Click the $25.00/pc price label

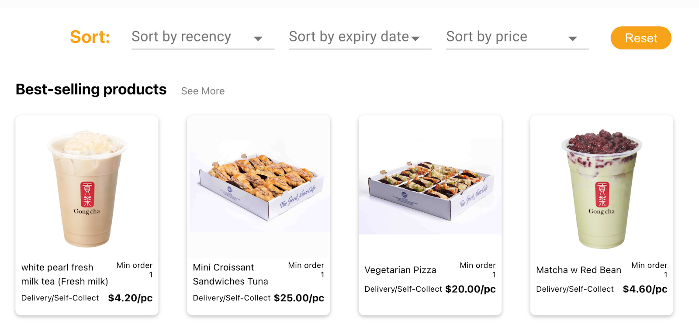(x=299, y=298)
